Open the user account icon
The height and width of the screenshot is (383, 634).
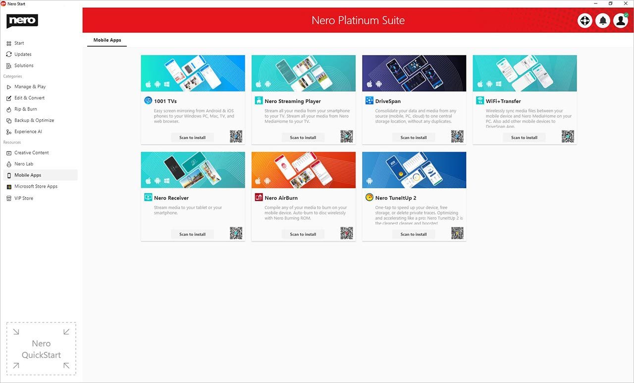(x=621, y=20)
